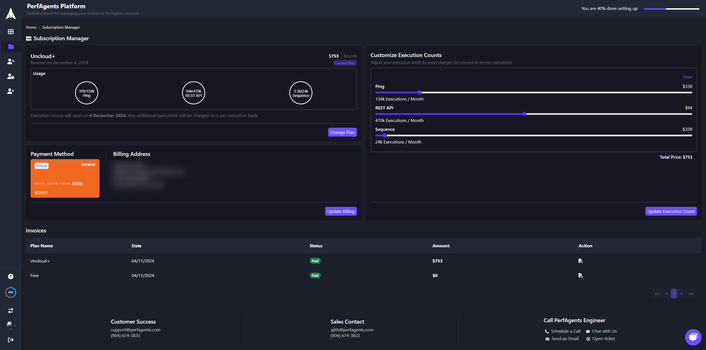The image size is (706, 350).
Task: Download PDF invoice for the Uncloud+ plan
Action: pyautogui.click(x=581, y=261)
